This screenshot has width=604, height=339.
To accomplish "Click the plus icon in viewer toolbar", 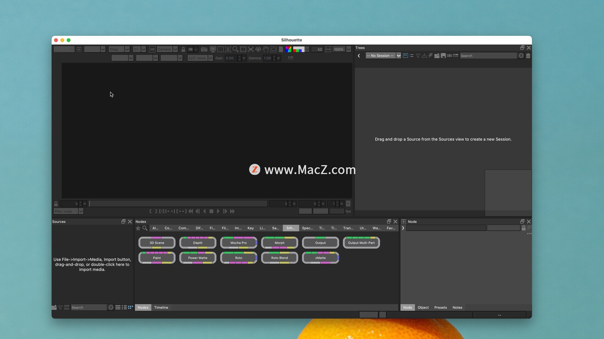I will coord(79,49).
